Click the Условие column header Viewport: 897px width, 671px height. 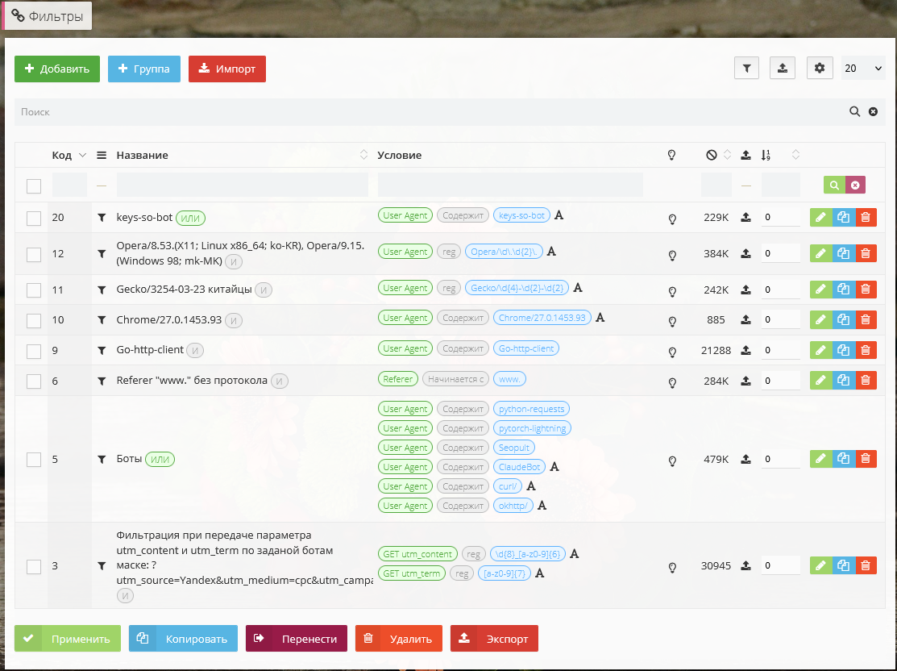[x=400, y=155]
